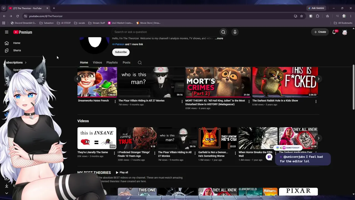Open the Discord Streamkit bookmark
The height and width of the screenshot is (200, 355).
point(23,23)
